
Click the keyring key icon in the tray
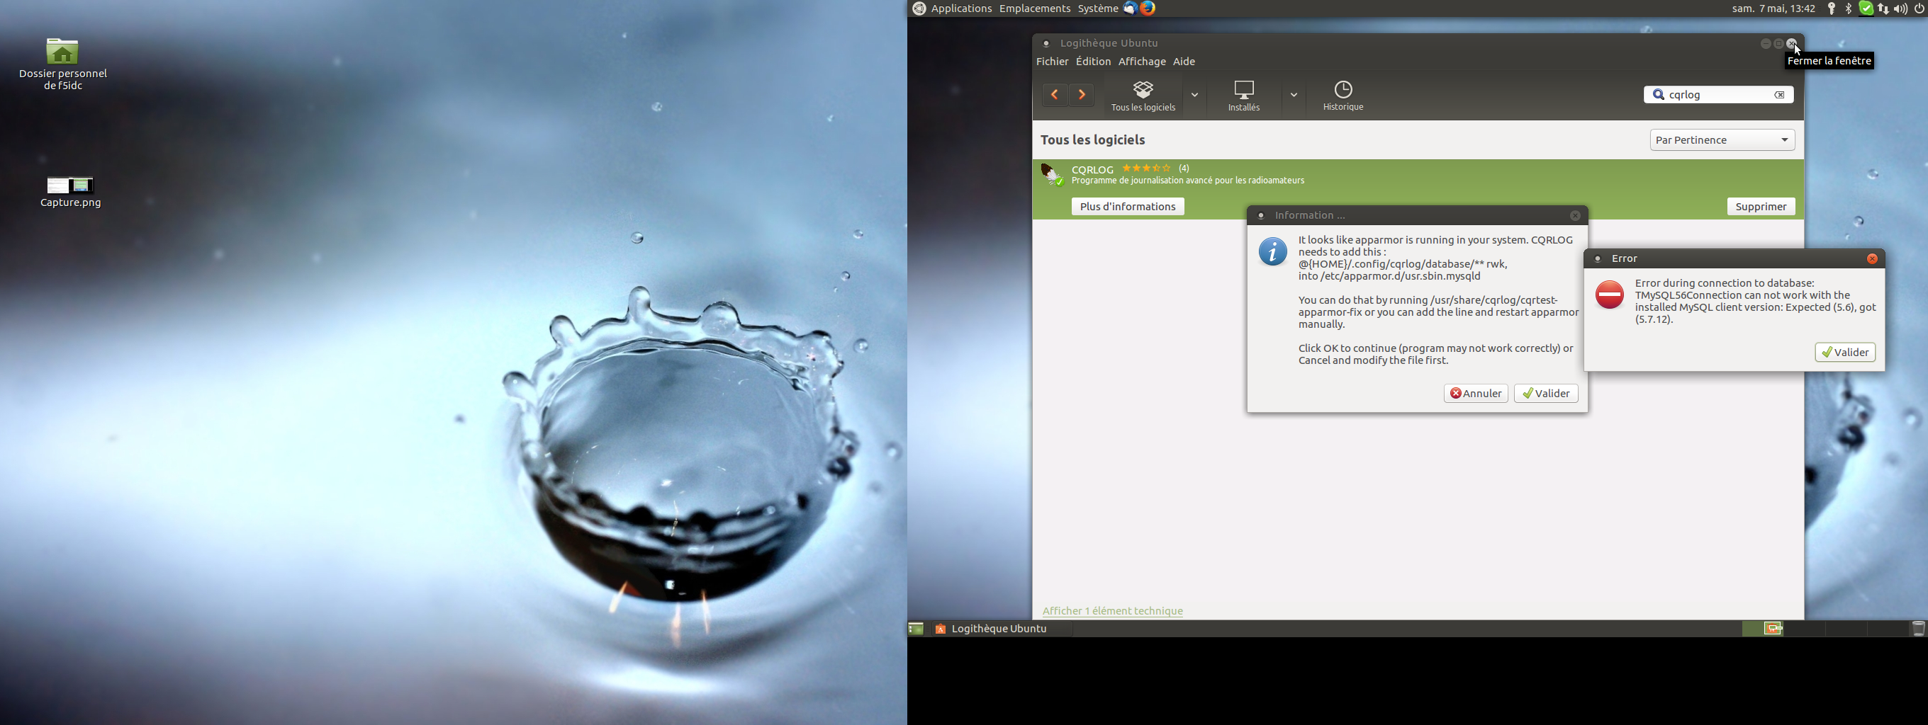click(1832, 9)
